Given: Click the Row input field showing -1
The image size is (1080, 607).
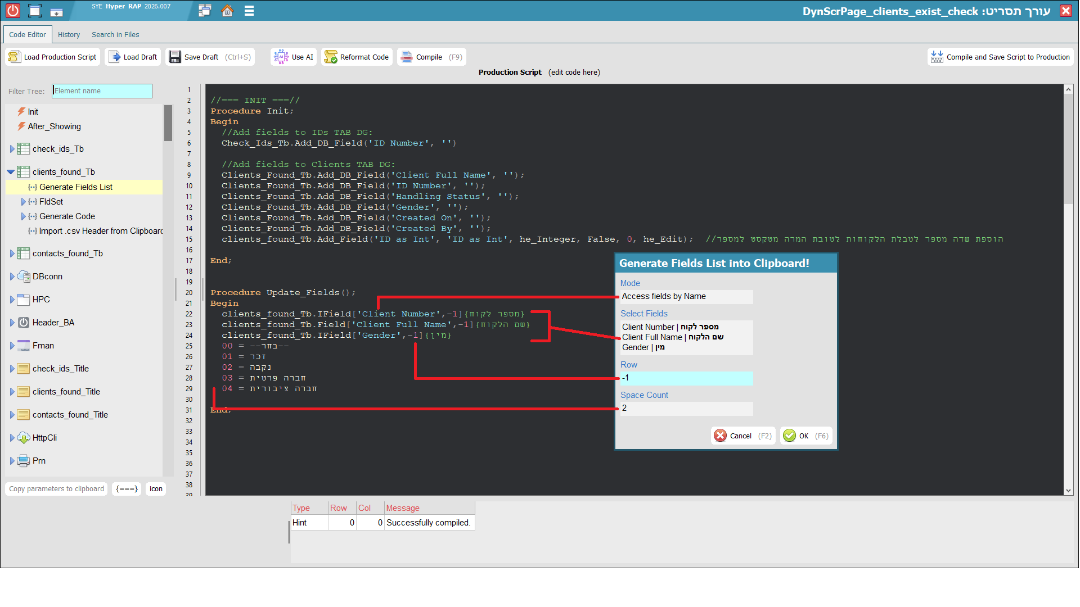Looking at the screenshot, I should 686,378.
